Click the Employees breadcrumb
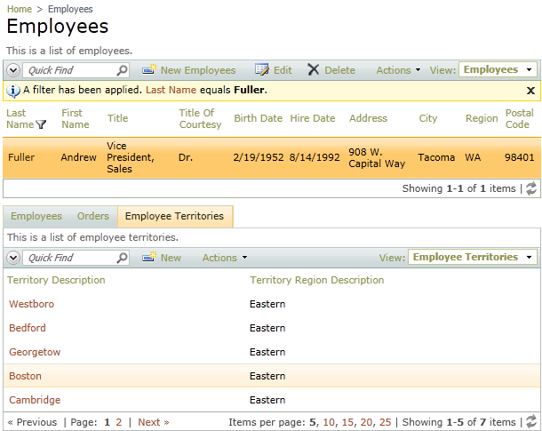542x431 pixels. click(70, 9)
